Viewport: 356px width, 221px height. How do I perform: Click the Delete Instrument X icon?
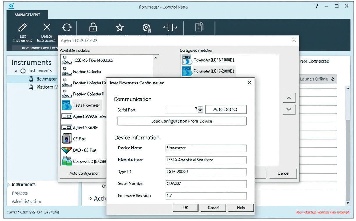pyautogui.click(x=47, y=28)
